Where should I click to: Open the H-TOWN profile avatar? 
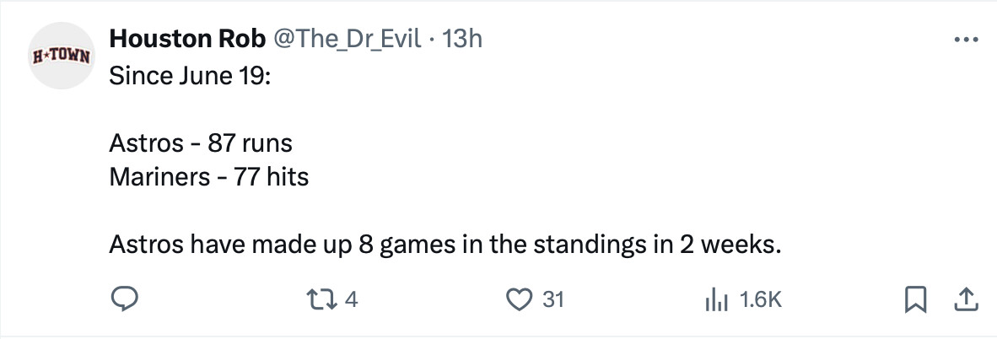tap(62, 56)
